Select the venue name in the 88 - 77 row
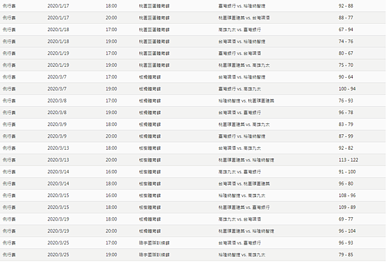The width and height of the screenshot is (389, 262). pyautogui.click(x=154, y=18)
